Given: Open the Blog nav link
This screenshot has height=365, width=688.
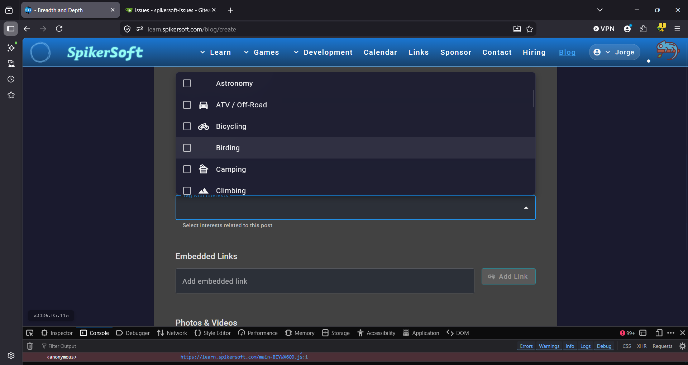Looking at the screenshot, I should [x=567, y=52].
